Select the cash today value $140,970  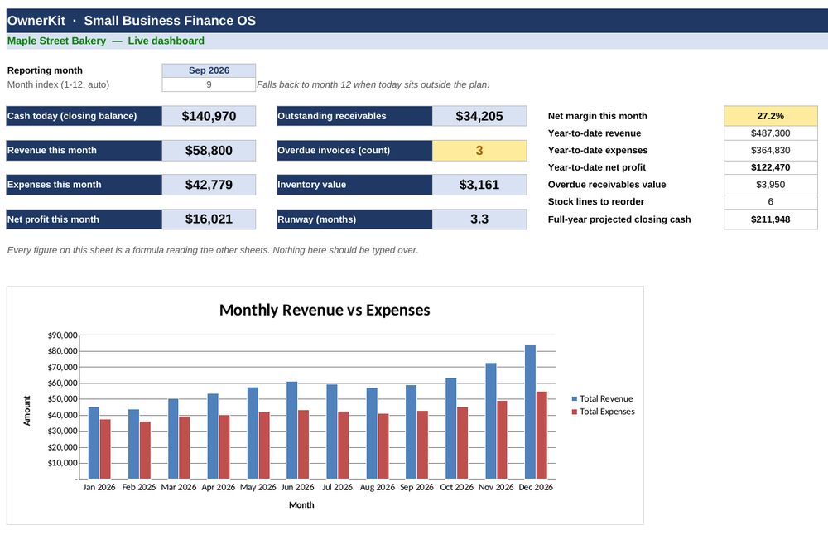tap(209, 116)
